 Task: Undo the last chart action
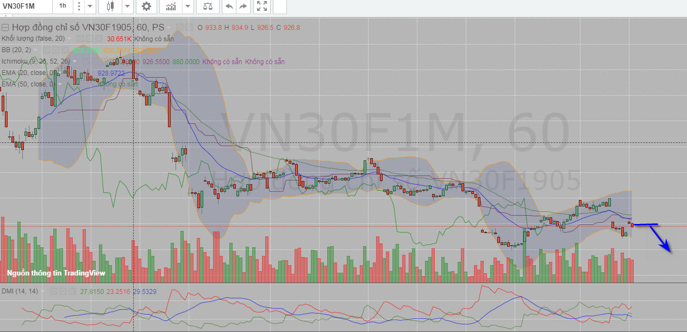229,7
